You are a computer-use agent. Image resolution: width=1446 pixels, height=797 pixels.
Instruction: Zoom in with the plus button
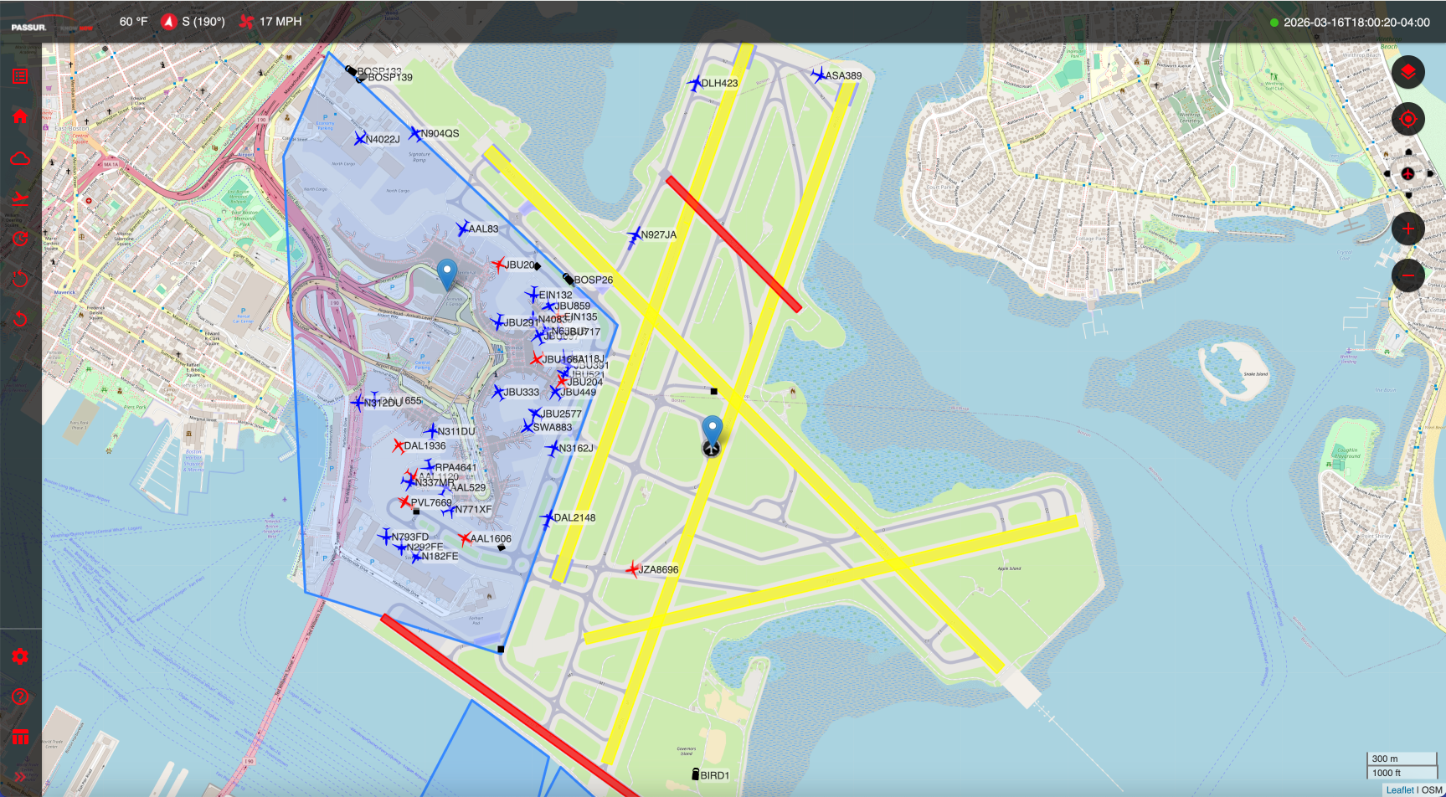coord(1407,229)
